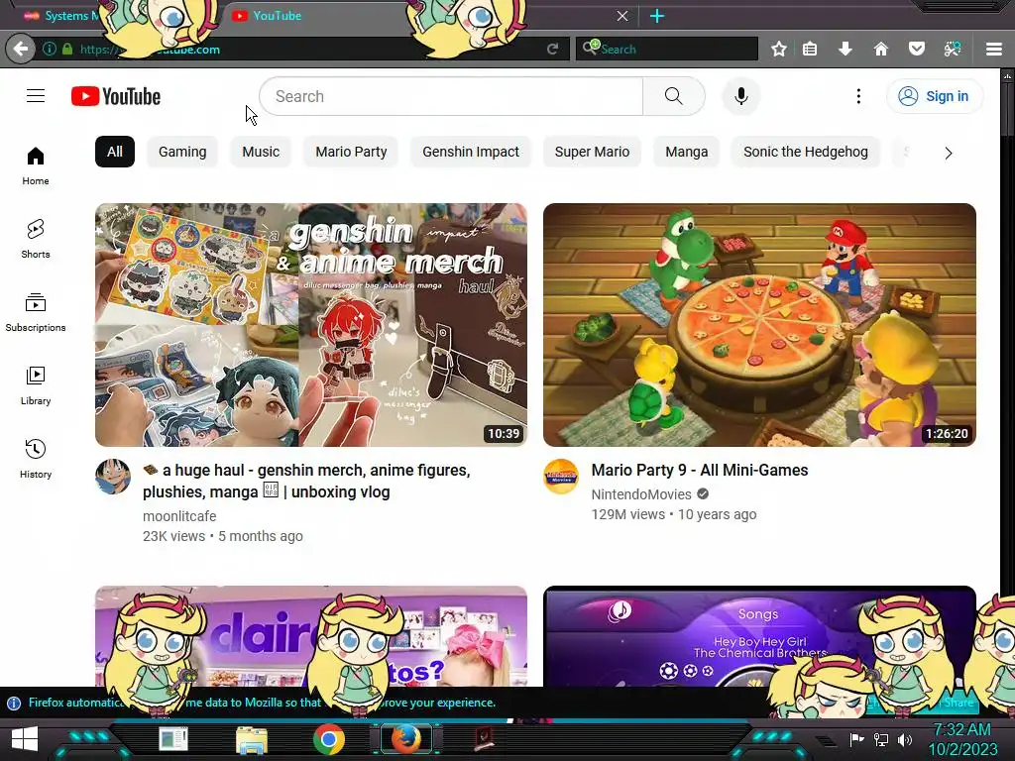Open the title 'Mario Party 9 - All Mini-Games'
The height and width of the screenshot is (761, 1015).
coord(700,470)
